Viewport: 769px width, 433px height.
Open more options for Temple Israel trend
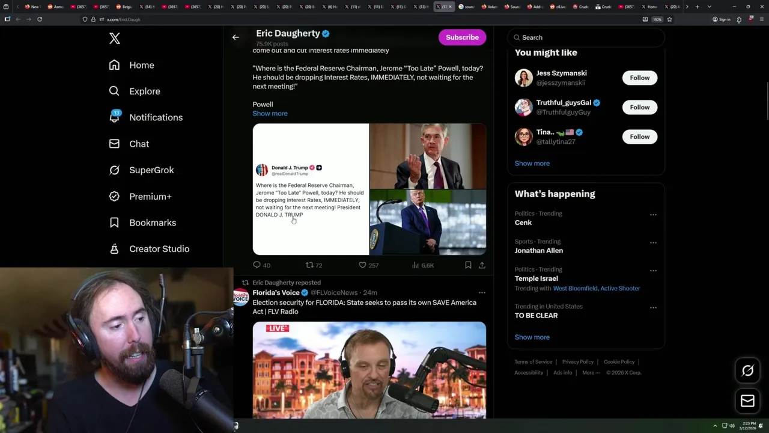(653, 271)
